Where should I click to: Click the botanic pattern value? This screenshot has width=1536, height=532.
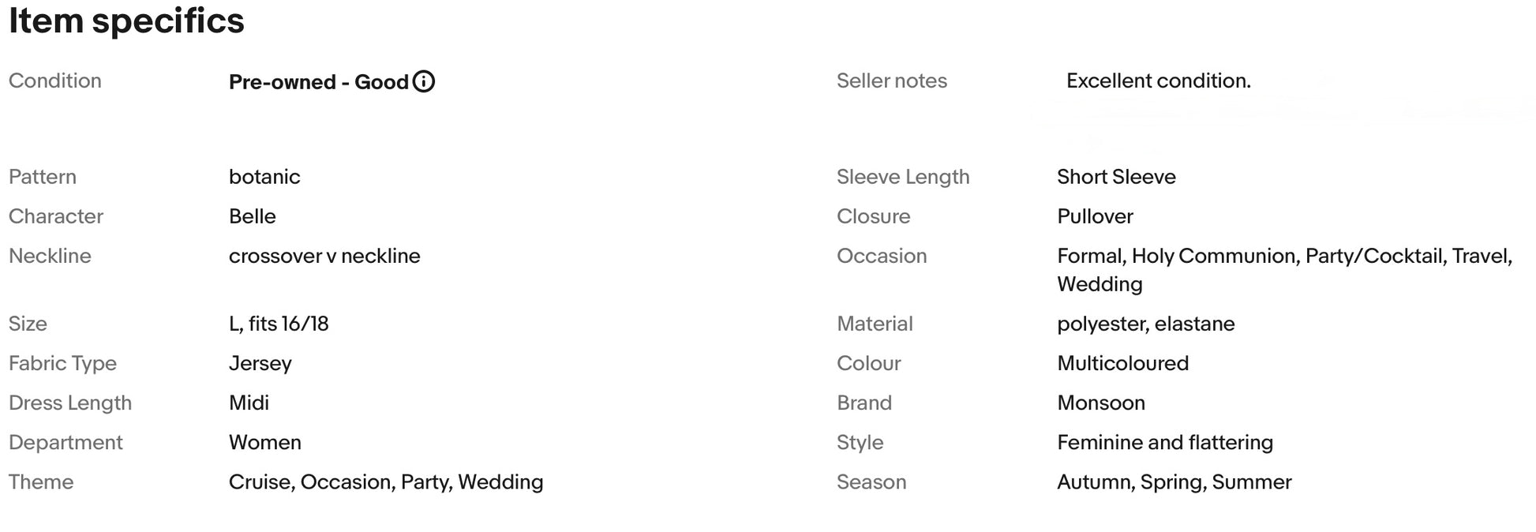point(264,177)
